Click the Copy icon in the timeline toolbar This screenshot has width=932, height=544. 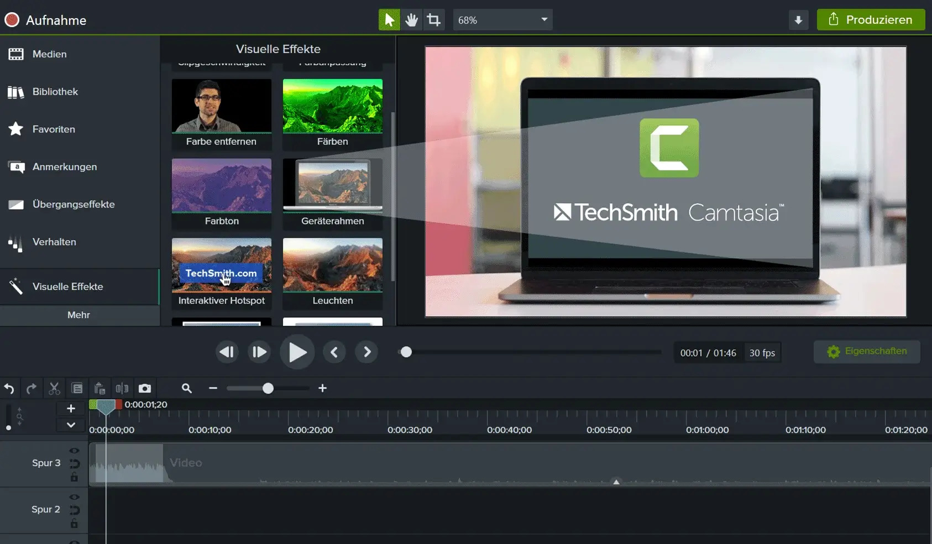(77, 388)
